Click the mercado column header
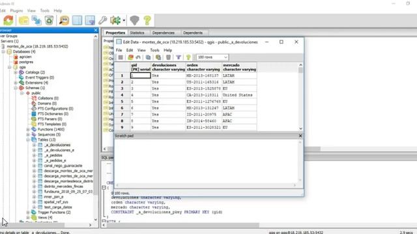Image resolution: width=417 pixels, height=234 pixels. (x=239, y=67)
